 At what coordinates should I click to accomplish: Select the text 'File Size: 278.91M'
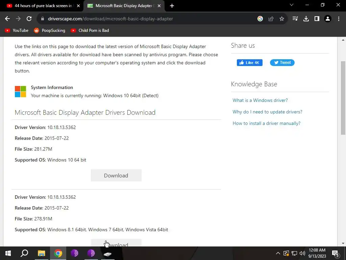click(33, 219)
